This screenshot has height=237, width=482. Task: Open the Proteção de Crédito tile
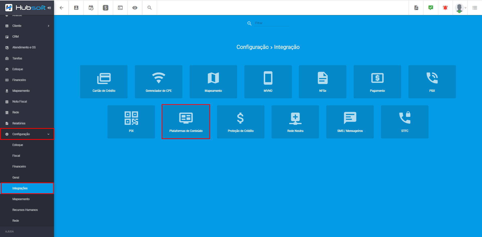(x=241, y=122)
